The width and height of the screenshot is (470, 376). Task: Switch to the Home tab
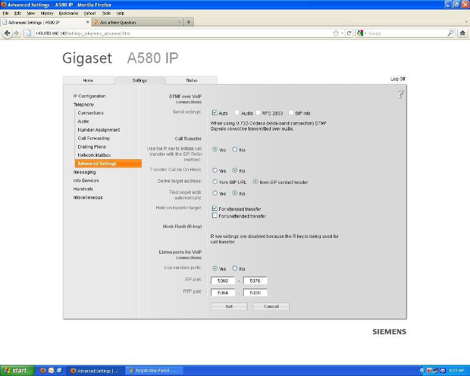pyautogui.click(x=88, y=80)
